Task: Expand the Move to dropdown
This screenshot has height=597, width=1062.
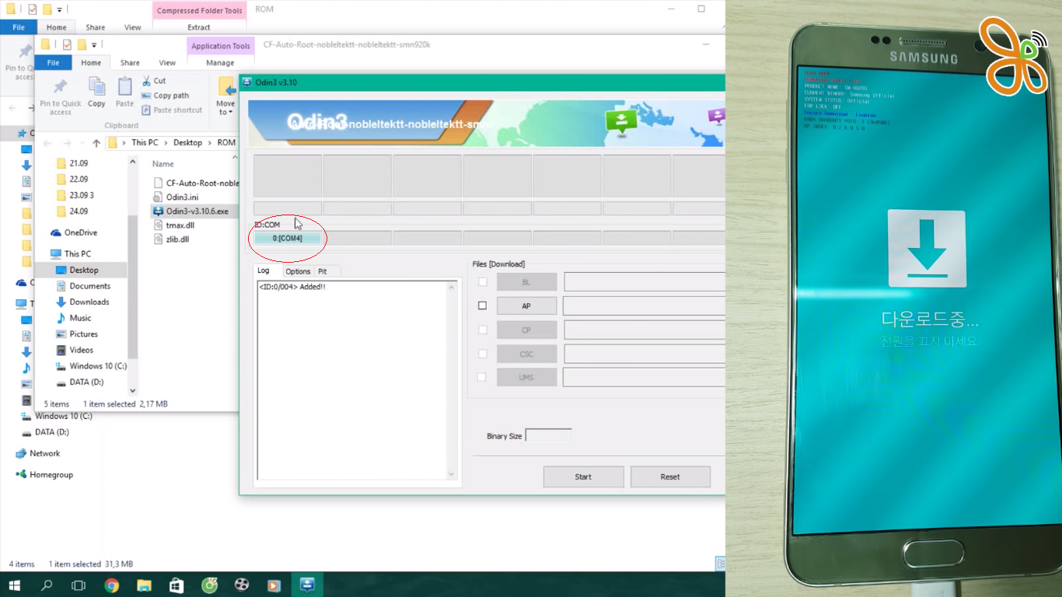Action: point(225,108)
